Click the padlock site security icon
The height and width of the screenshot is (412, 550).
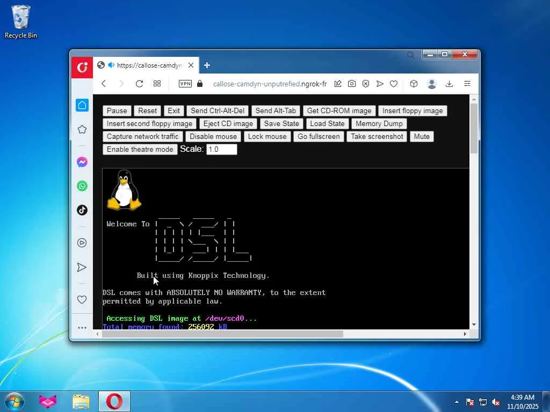pos(200,83)
